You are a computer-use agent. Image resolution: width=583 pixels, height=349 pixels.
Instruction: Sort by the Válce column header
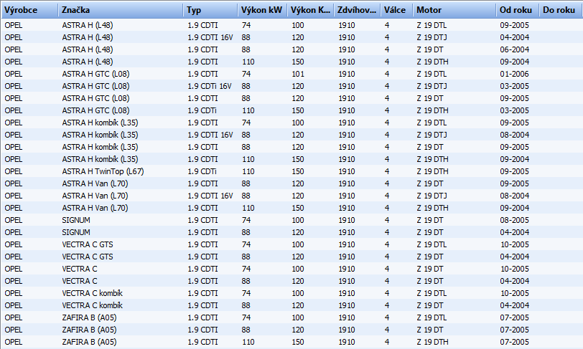coord(397,10)
